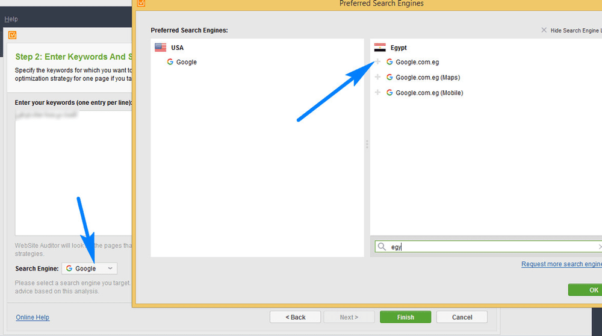Click the Google icon in Search Engine combo
Screen dimensions: 602x336
point(69,269)
